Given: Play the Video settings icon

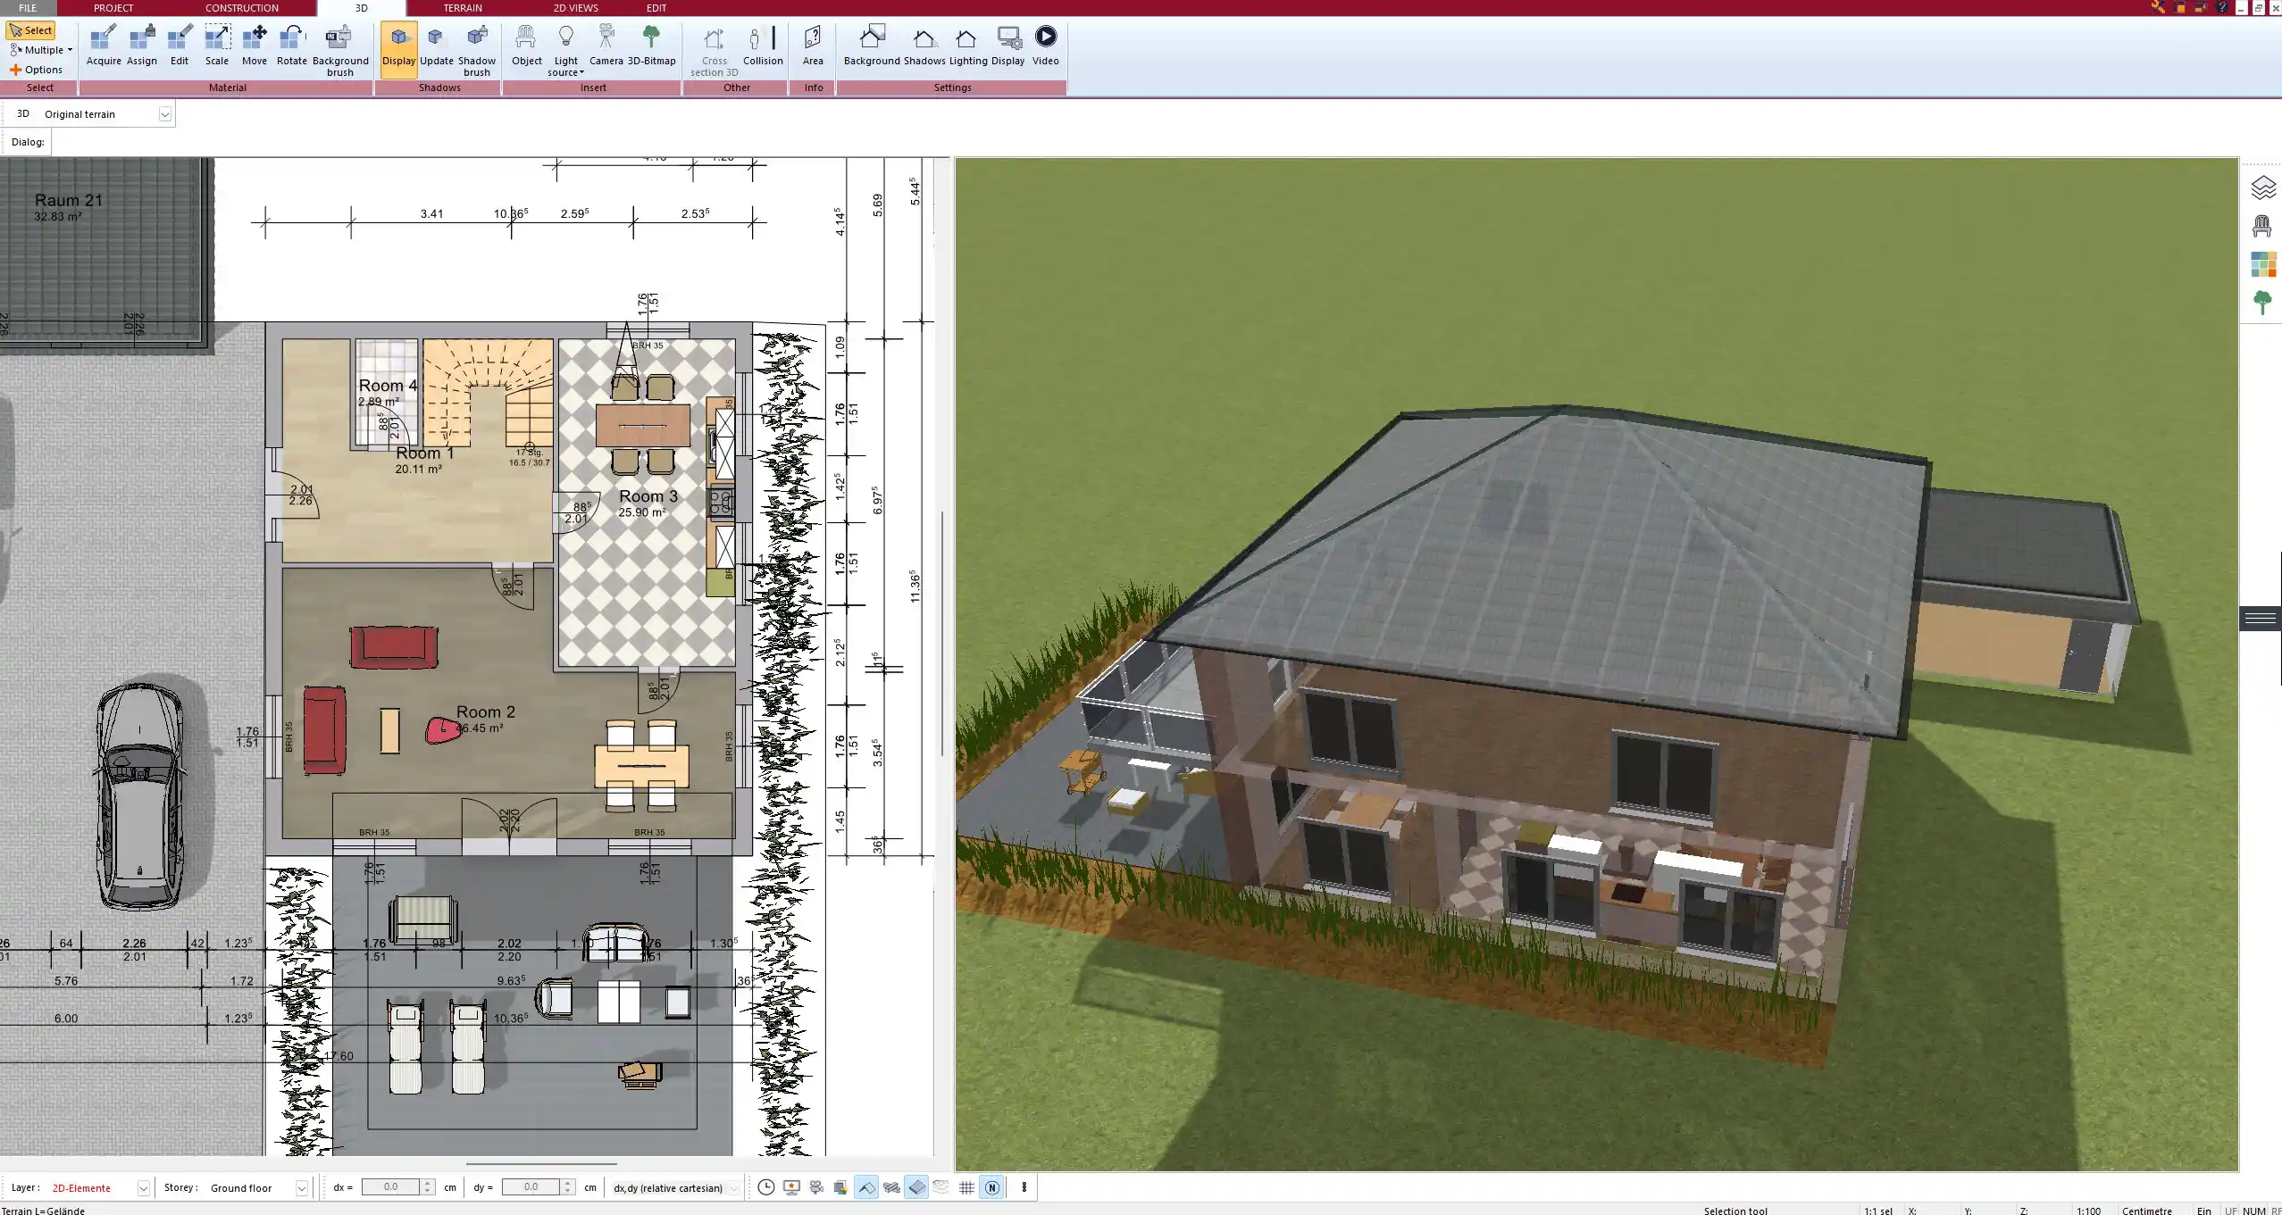Looking at the screenshot, I should (x=1045, y=46).
